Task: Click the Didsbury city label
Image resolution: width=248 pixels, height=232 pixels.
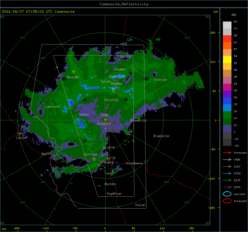Action: pos(104,124)
